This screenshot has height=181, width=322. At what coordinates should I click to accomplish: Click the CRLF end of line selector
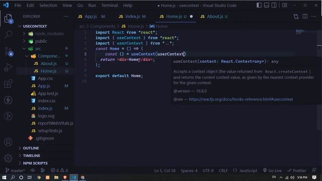(223, 170)
